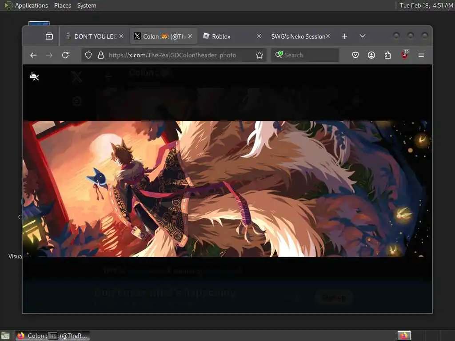Open Firefox account menu

coord(371,55)
